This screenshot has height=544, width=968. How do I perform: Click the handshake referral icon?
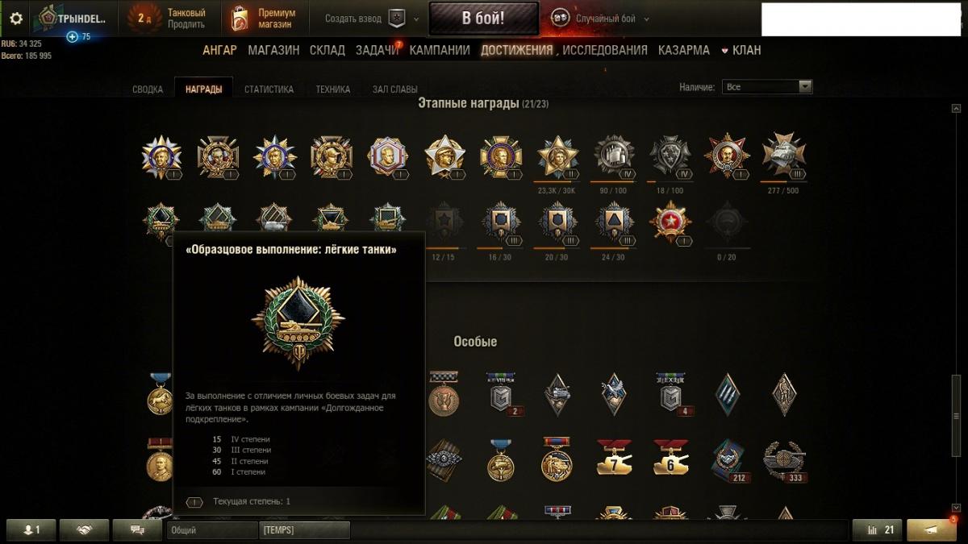[83, 529]
